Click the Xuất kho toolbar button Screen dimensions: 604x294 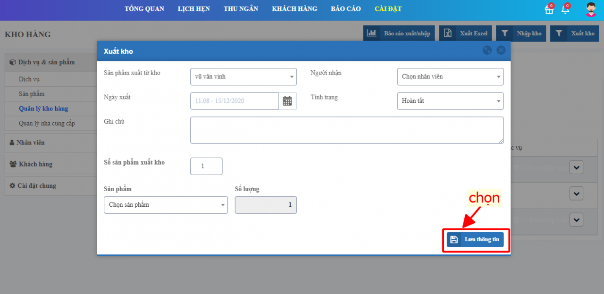(575, 34)
